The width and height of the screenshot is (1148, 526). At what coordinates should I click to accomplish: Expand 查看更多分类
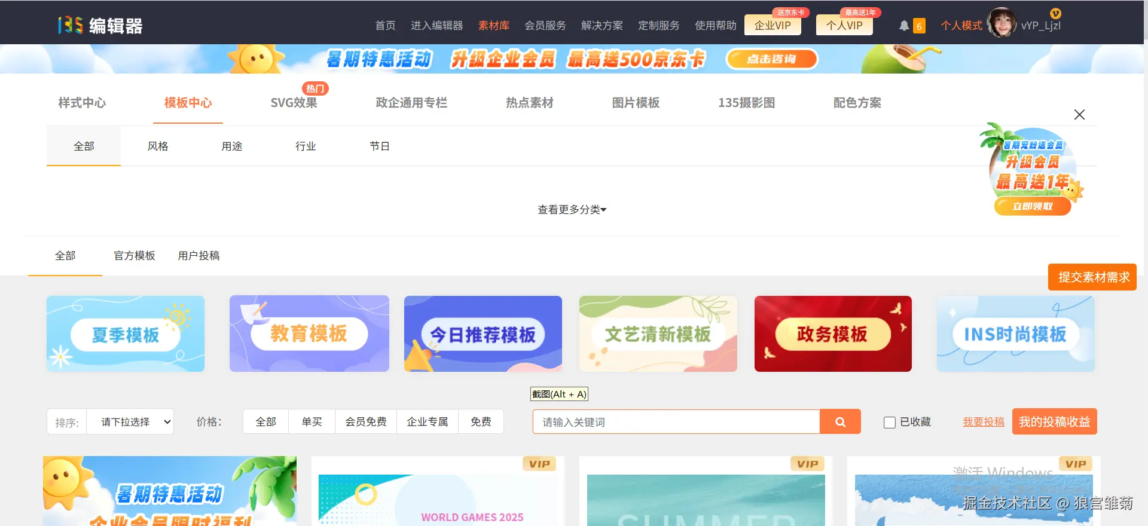pos(572,209)
